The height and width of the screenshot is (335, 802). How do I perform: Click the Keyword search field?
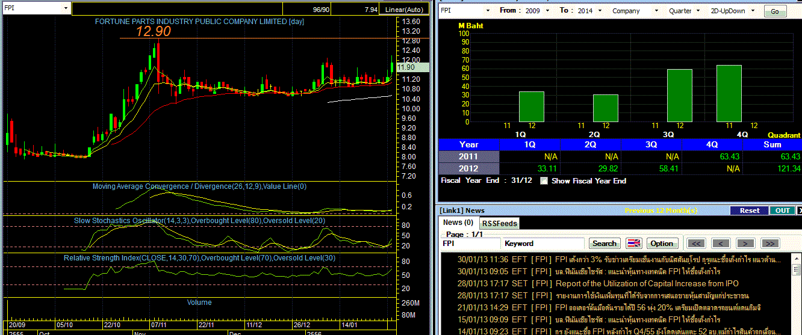pos(544,244)
